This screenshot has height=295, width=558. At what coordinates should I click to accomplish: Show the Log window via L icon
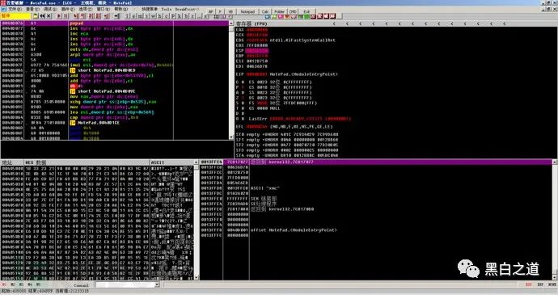(127, 16)
